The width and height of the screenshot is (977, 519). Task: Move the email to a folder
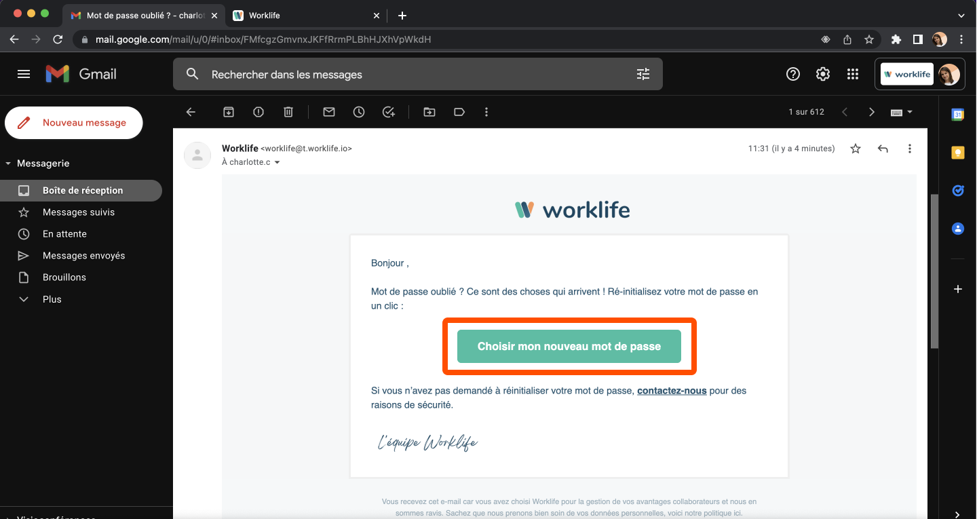[429, 112]
